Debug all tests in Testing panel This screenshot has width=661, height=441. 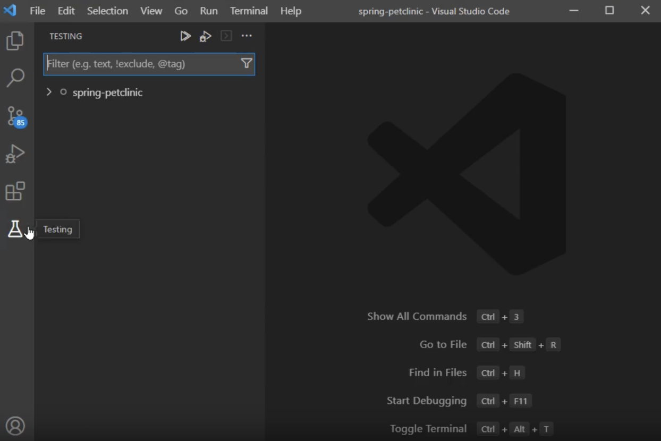[206, 36]
